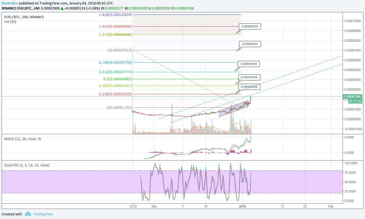365x219 pixels.
Task: Click the green 0.00002306 current price tag
Action: click(x=353, y=96)
